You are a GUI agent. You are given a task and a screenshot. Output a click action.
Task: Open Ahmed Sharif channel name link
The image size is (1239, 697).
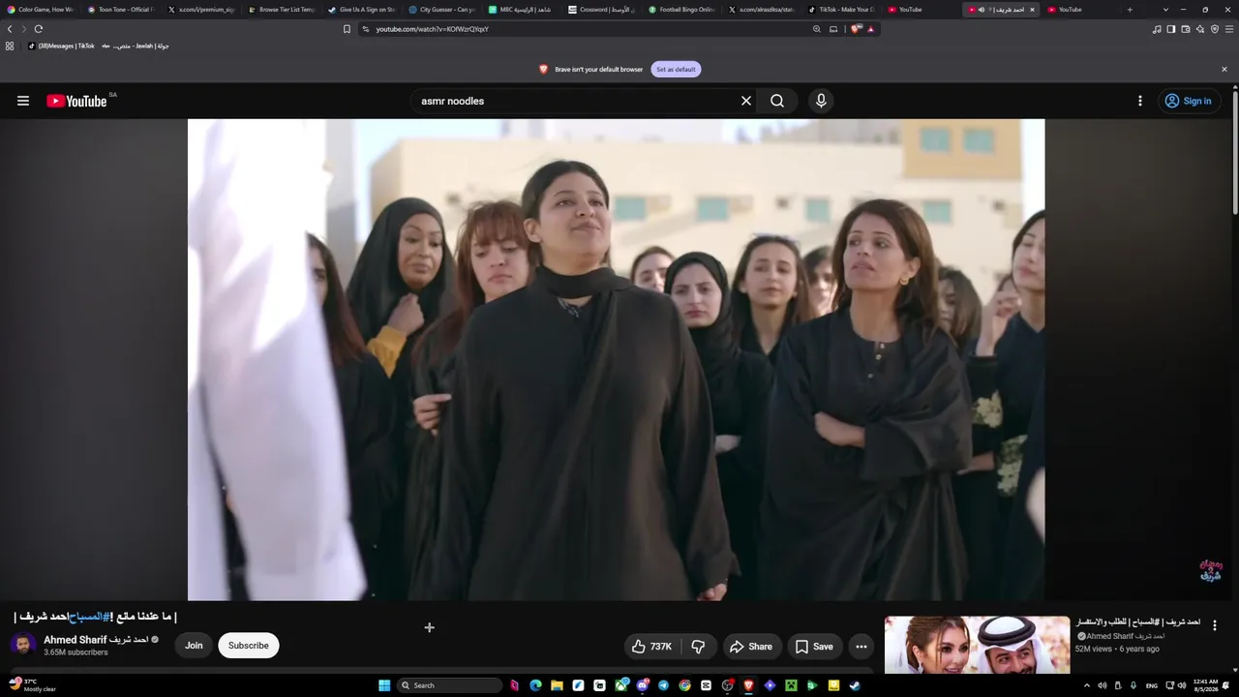[x=96, y=640]
